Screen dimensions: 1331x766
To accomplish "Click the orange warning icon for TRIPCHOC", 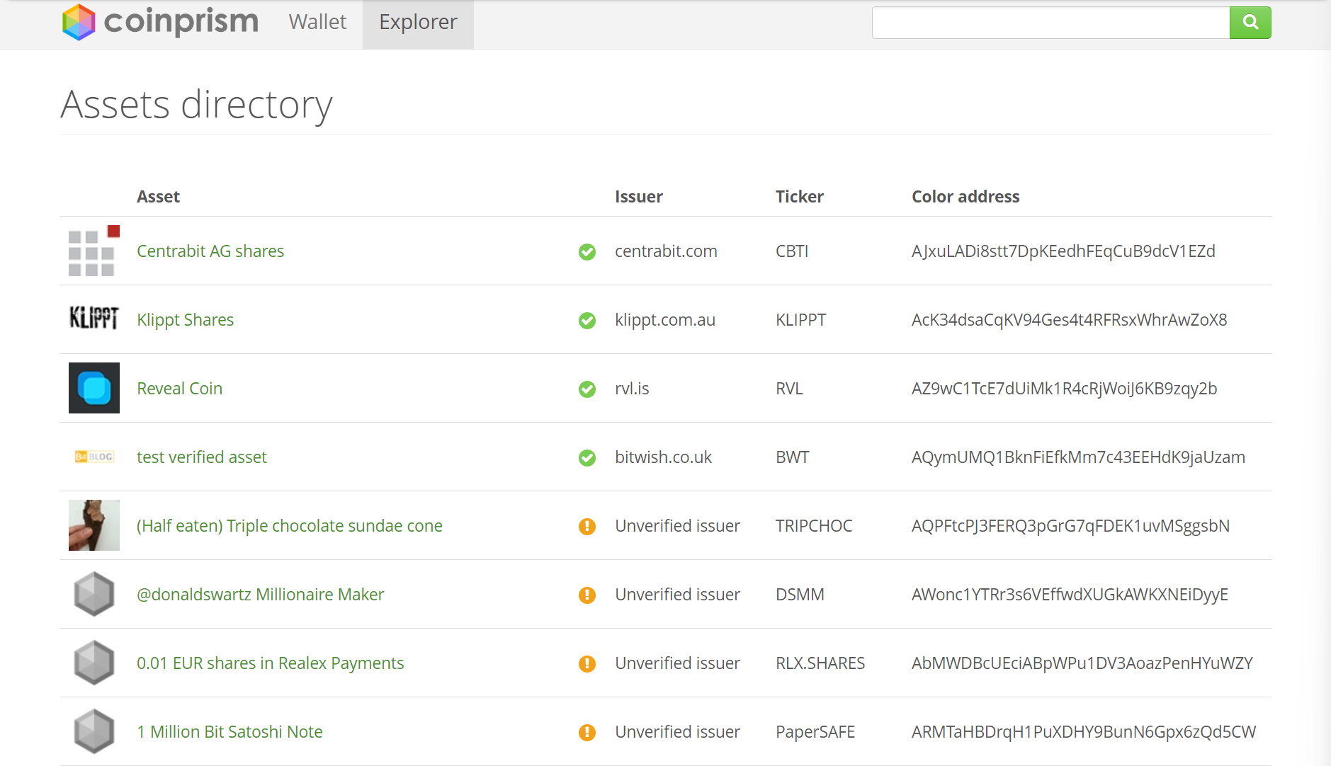I will 587,527.
